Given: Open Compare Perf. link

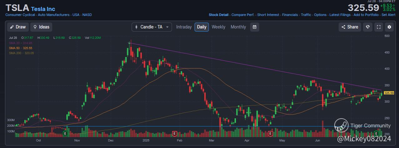Looking at the screenshot, I should pos(243,15).
